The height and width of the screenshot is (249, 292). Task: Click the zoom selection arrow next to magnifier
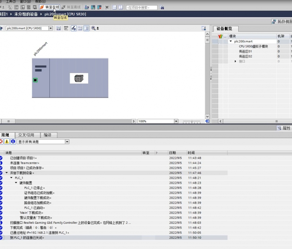click(x=98, y=28)
